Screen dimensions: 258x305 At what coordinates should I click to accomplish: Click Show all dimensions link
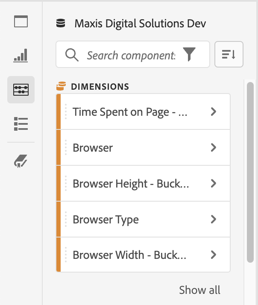point(199,290)
